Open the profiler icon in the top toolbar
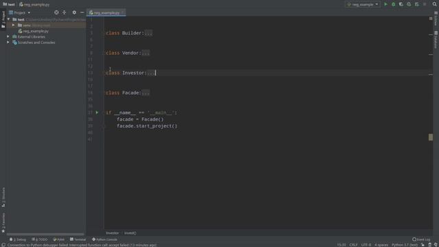 tap(409, 4)
